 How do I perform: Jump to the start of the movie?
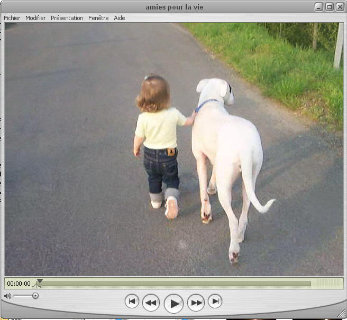pyautogui.click(x=132, y=301)
